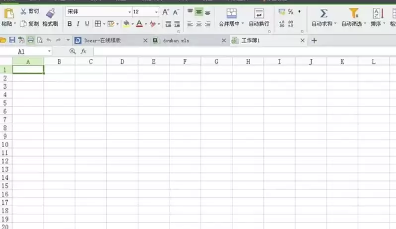Click the formula bar input field
The width and height of the screenshot is (396, 229).
(245, 51)
